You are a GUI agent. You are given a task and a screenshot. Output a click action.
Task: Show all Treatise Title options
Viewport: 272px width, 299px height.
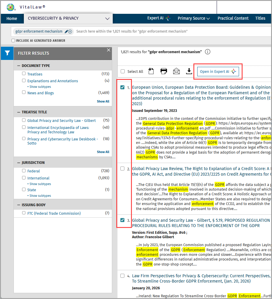coord(103,152)
